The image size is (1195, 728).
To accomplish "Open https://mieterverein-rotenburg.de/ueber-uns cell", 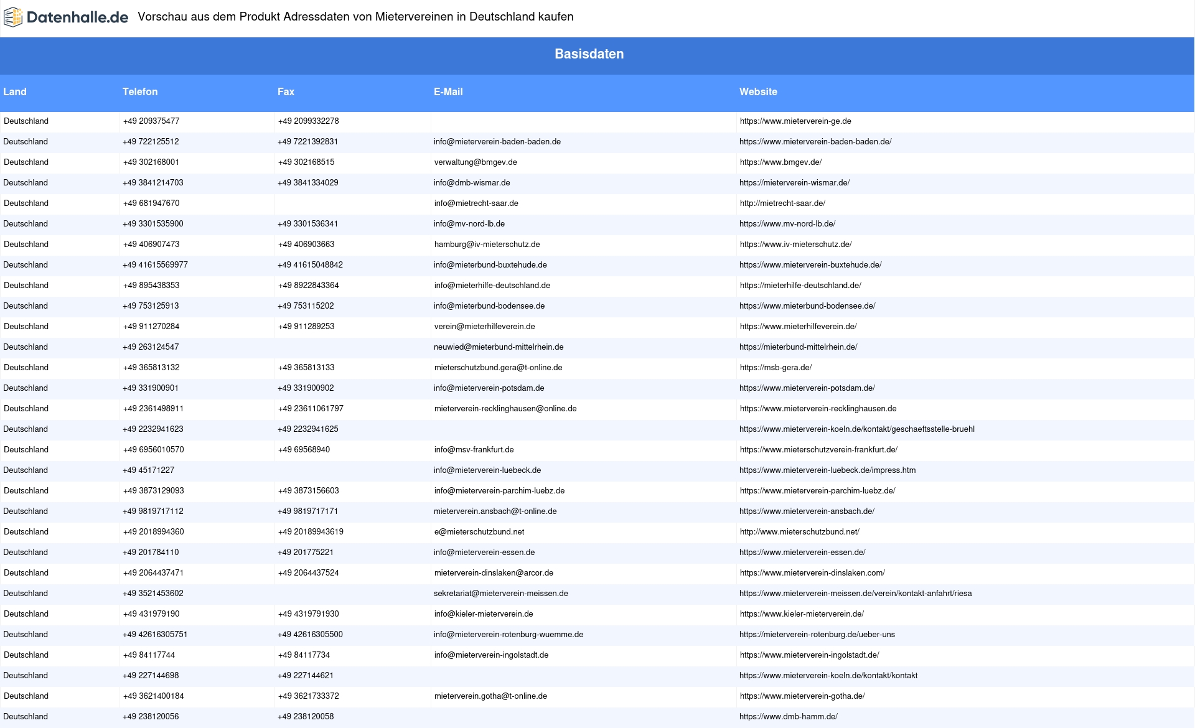I will point(817,635).
